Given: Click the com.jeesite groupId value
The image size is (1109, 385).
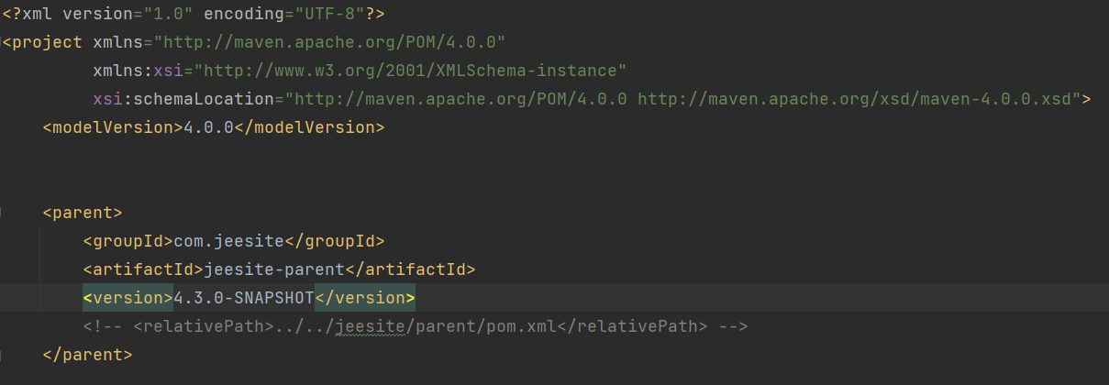Looking at the screenshot, I should 229,241.
